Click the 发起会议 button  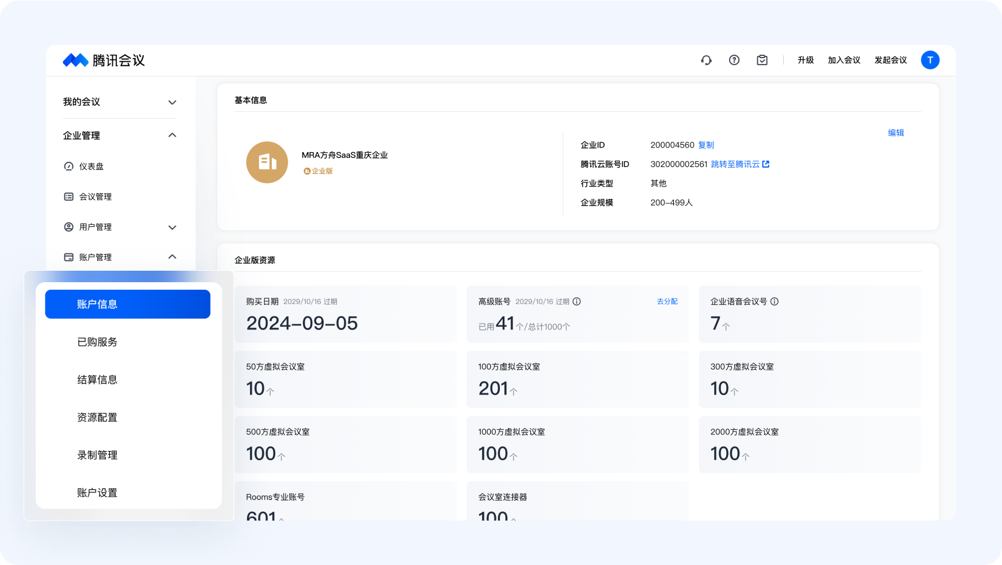click(x=890, y=60)
